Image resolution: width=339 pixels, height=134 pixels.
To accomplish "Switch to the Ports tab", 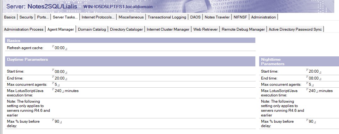I will tap(42, 17).
